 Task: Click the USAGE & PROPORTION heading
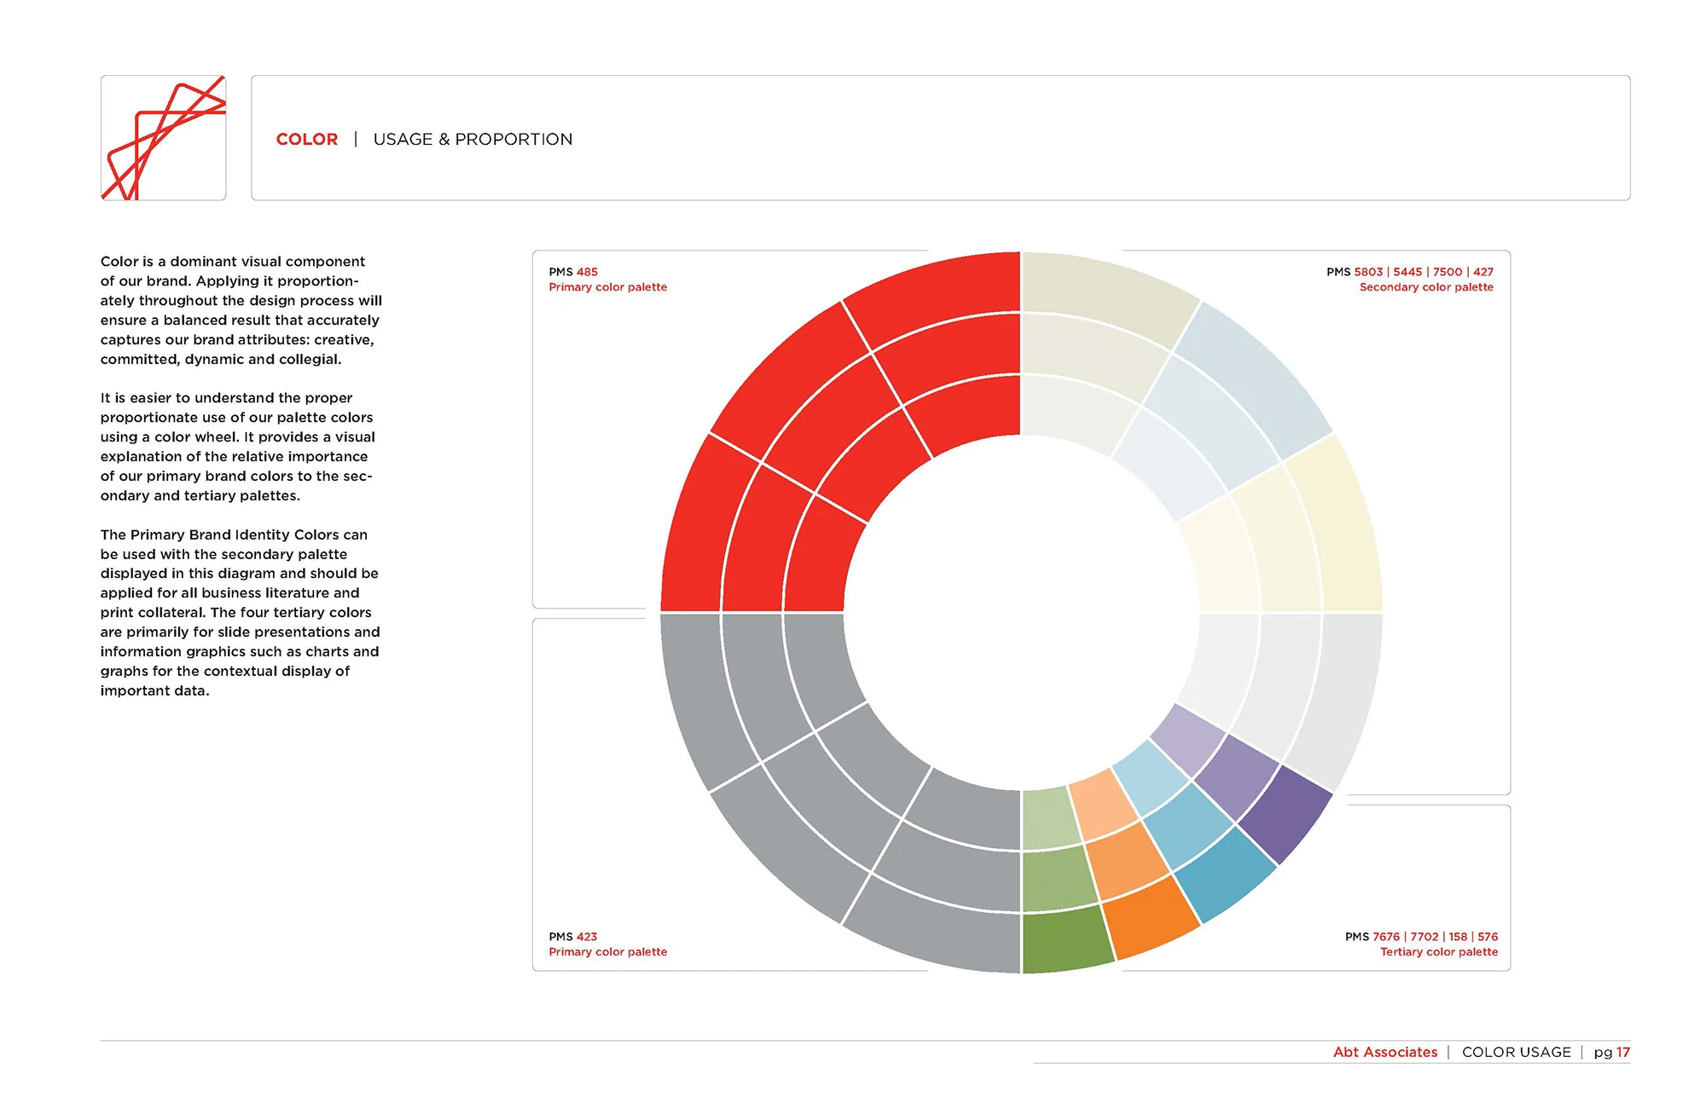click(473, 139)
